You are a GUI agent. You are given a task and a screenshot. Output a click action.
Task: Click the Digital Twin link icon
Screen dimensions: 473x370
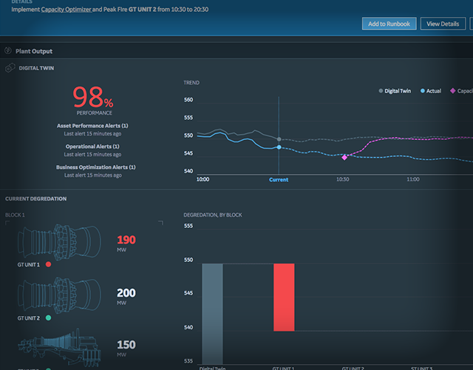pos(10,67)
